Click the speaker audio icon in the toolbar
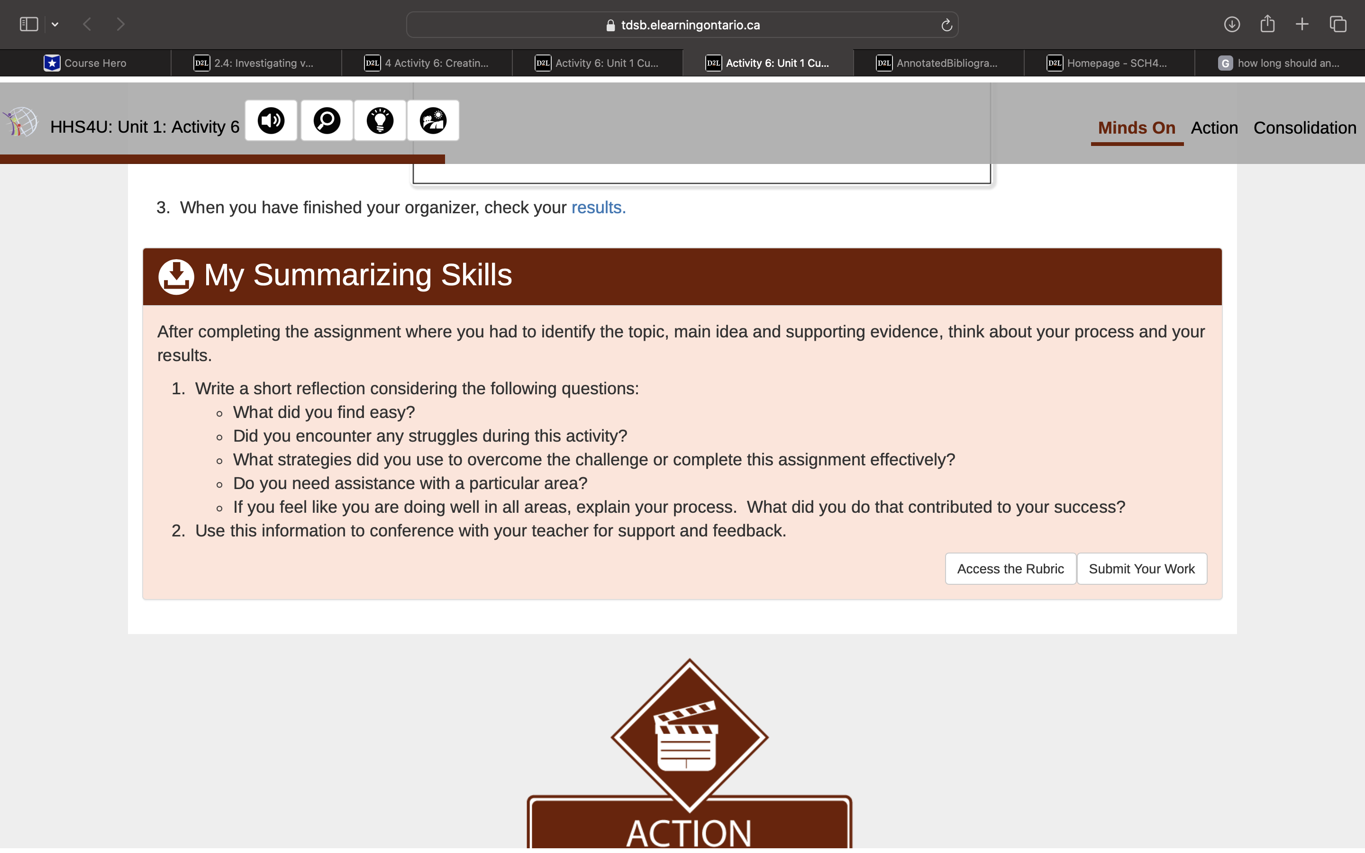Screen dimensions: 1365x853 (270, 120)
